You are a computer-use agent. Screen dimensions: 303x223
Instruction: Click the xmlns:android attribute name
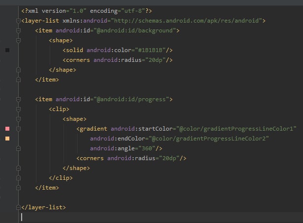[85, 21]
